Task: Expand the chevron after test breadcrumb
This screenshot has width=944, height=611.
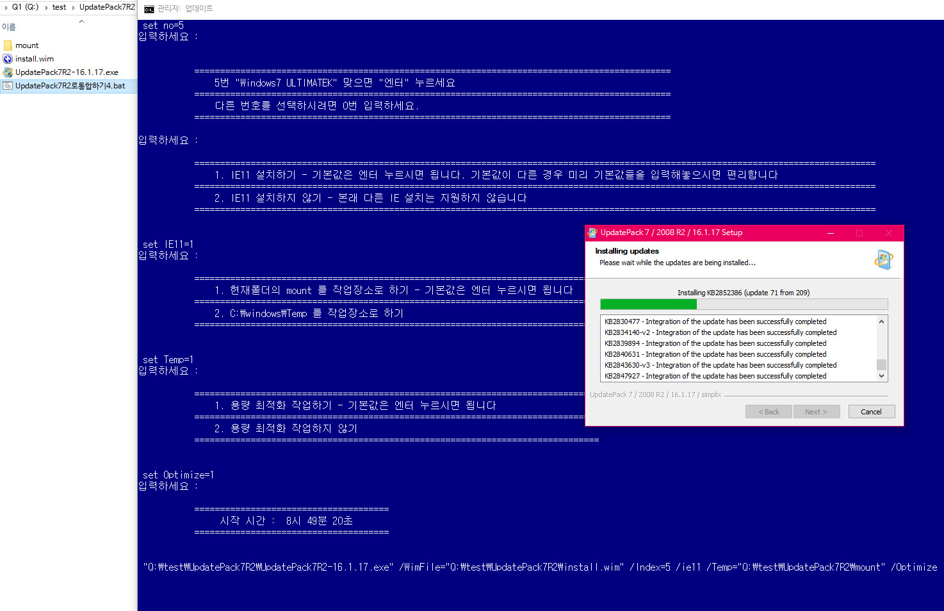Action: click(73, 7)
